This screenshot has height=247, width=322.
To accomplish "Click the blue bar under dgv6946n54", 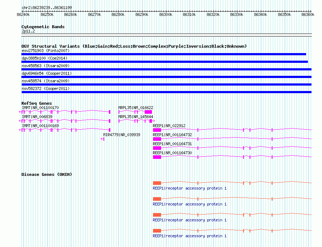I will tap(166, 77).
